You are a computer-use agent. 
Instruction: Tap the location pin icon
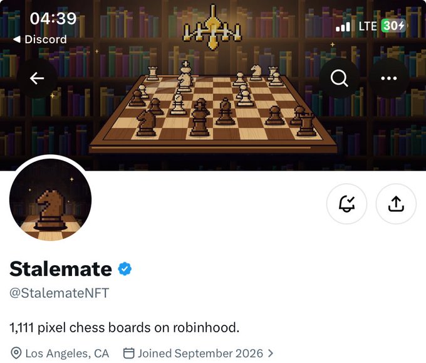[x=16, y=353]
